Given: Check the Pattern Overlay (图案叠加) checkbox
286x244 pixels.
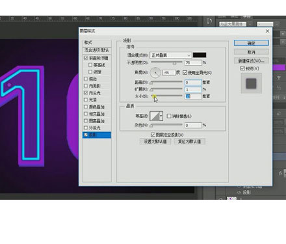Looking at the screenshot, I should pos(86,121).
